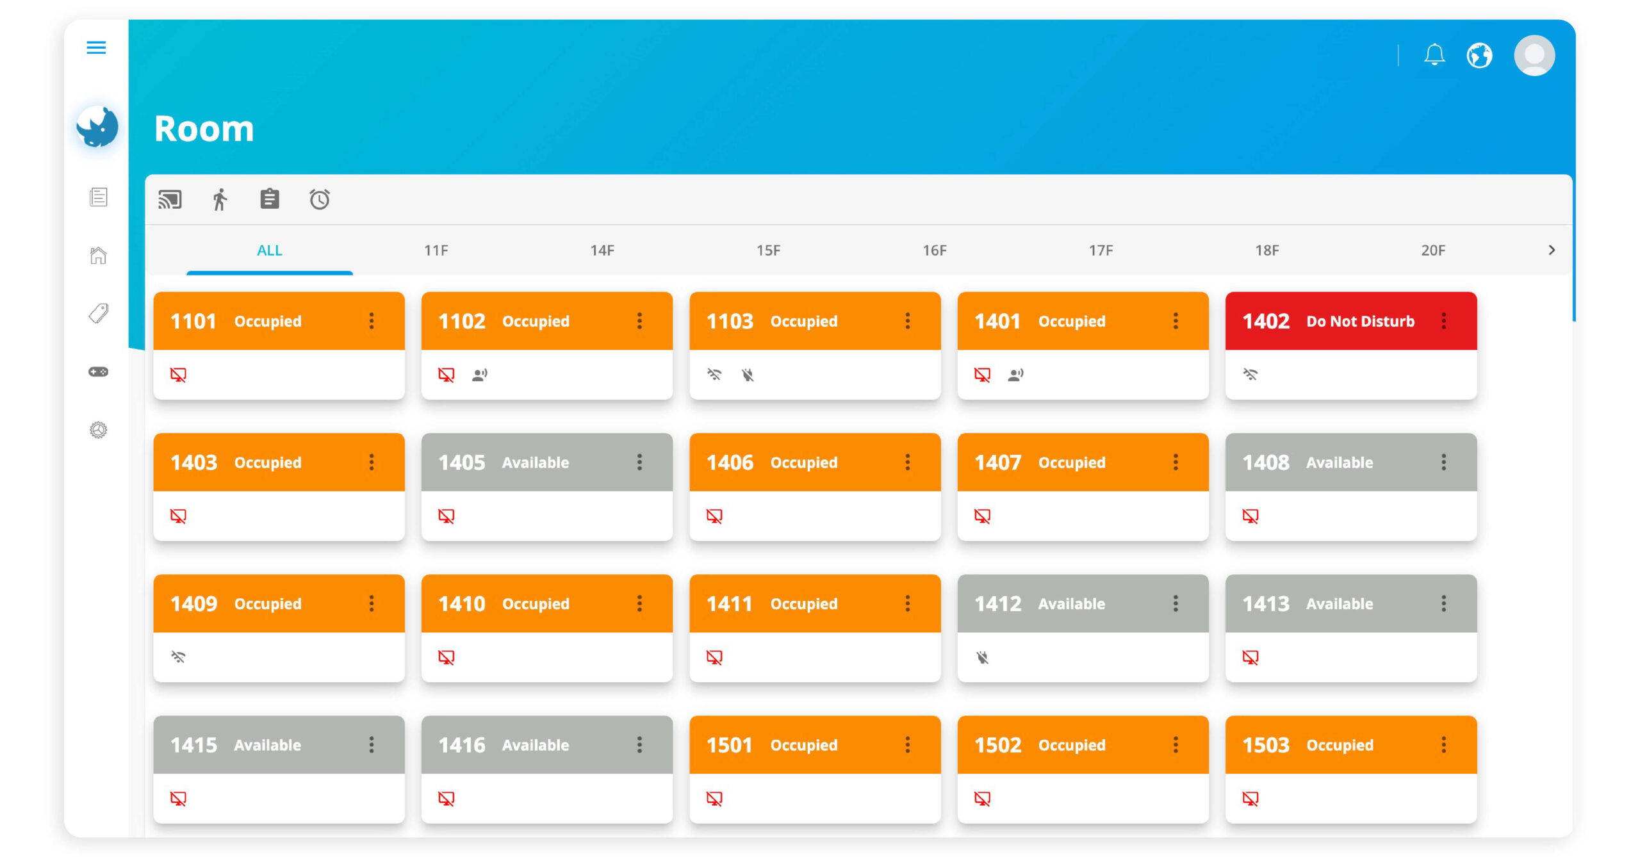Open room 1406 Occupied card
Viewport: 1640px width, 857px height.
pos(815,487)
